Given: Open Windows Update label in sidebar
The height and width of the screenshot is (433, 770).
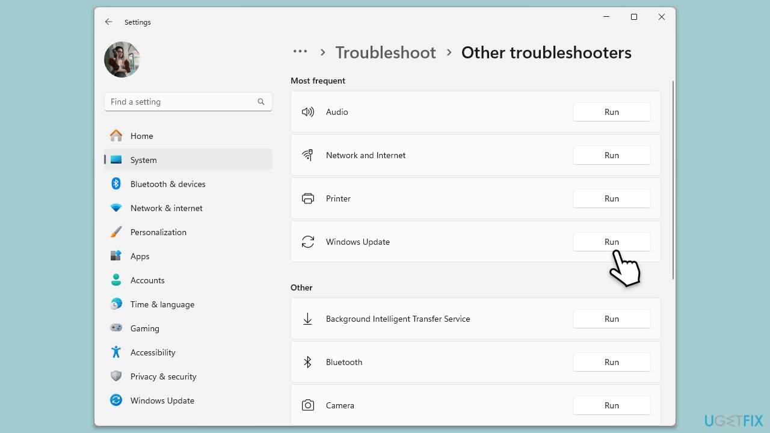Looking at the screenshot, I should click(x=162, y=401).
